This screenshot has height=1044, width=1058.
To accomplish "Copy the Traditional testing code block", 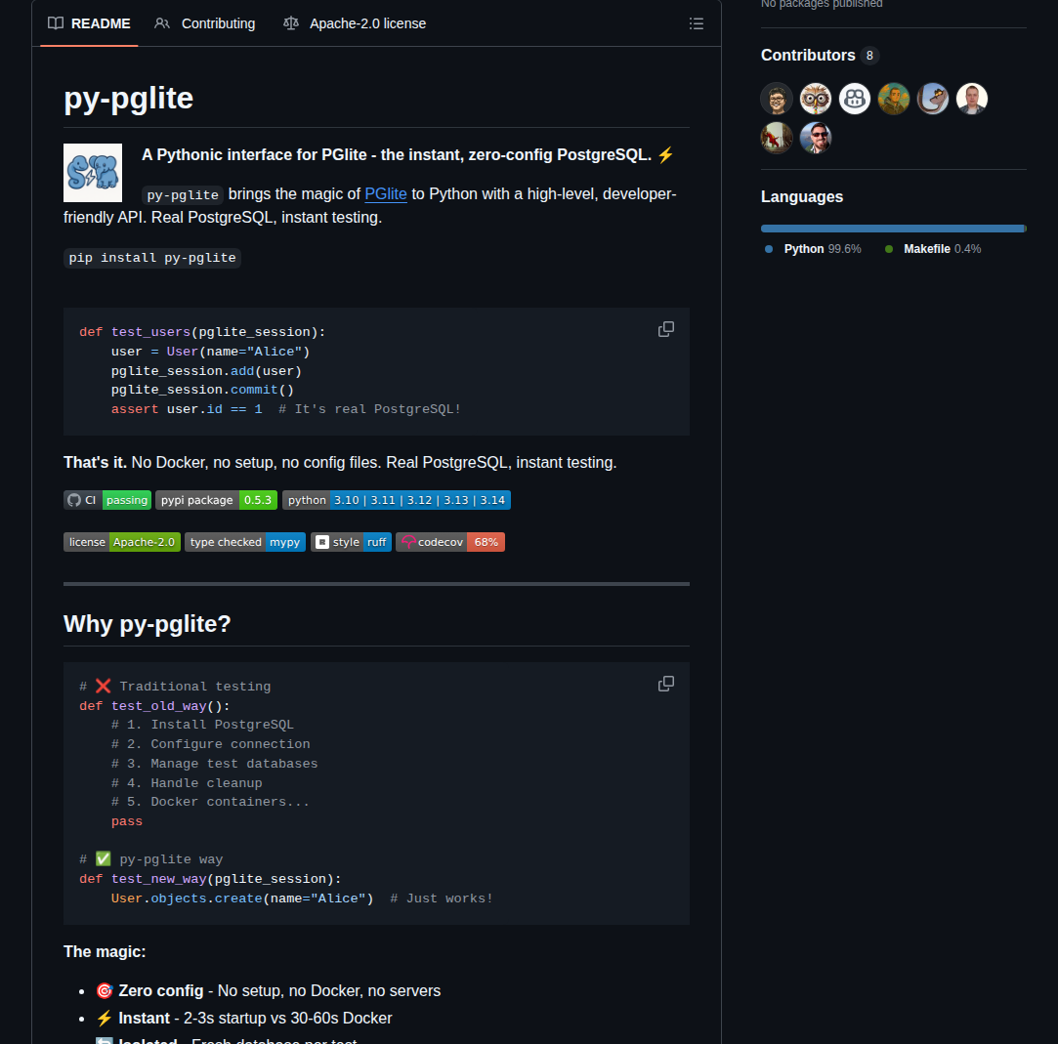I will (666, 684).
